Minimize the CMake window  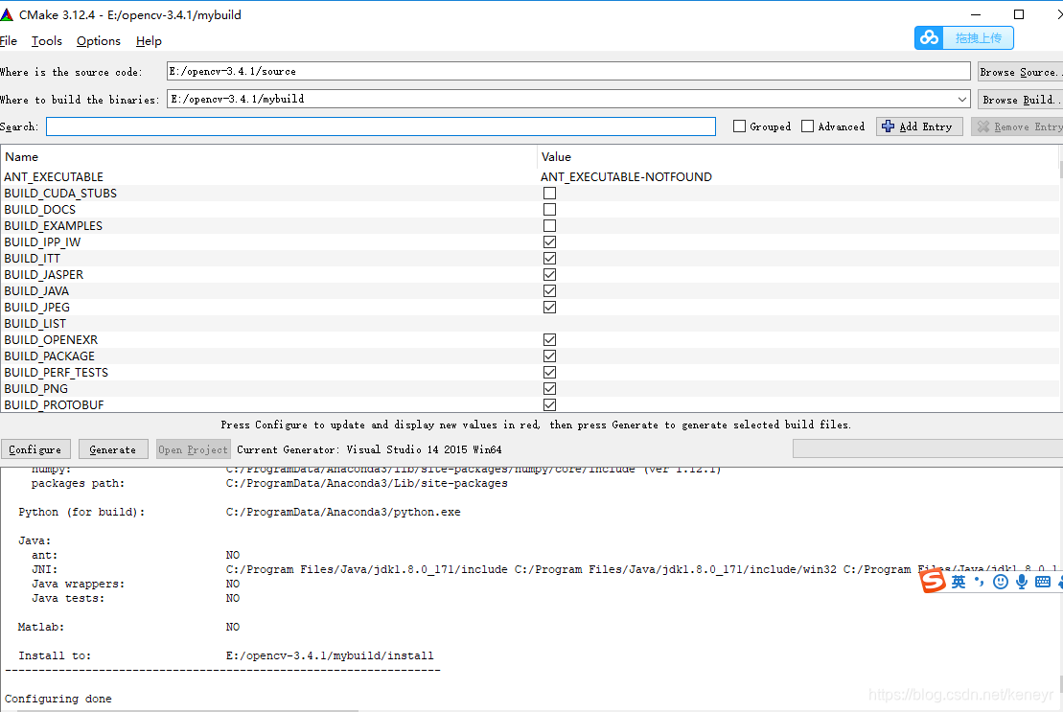(x=976, y=14)
